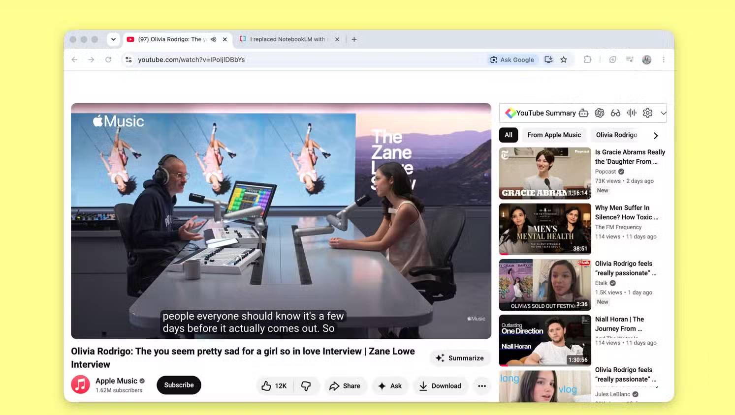The image size is (735, 415).
Task: Open the Gracie Abrams video thumbnail
Action: coord(545,173)
